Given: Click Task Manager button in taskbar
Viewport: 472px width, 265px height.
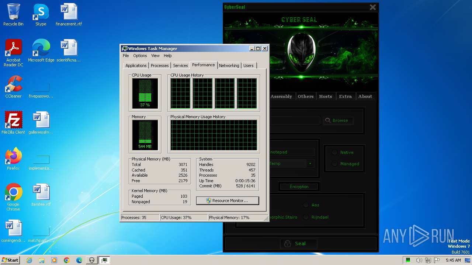Looking at the screenshot, I should pyautogui.click(x=104, y=260).
